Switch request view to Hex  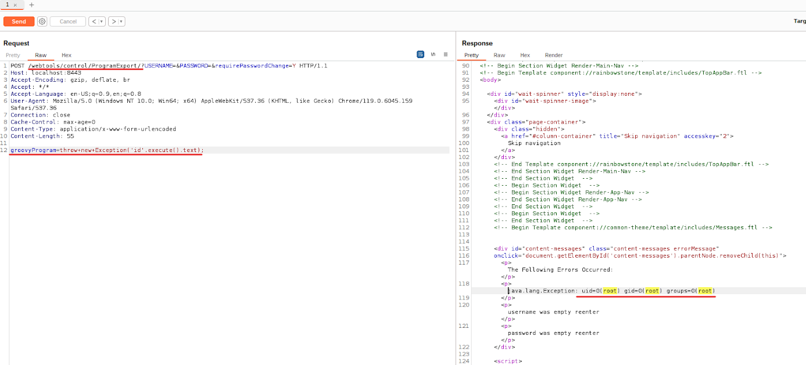point(67,55)
